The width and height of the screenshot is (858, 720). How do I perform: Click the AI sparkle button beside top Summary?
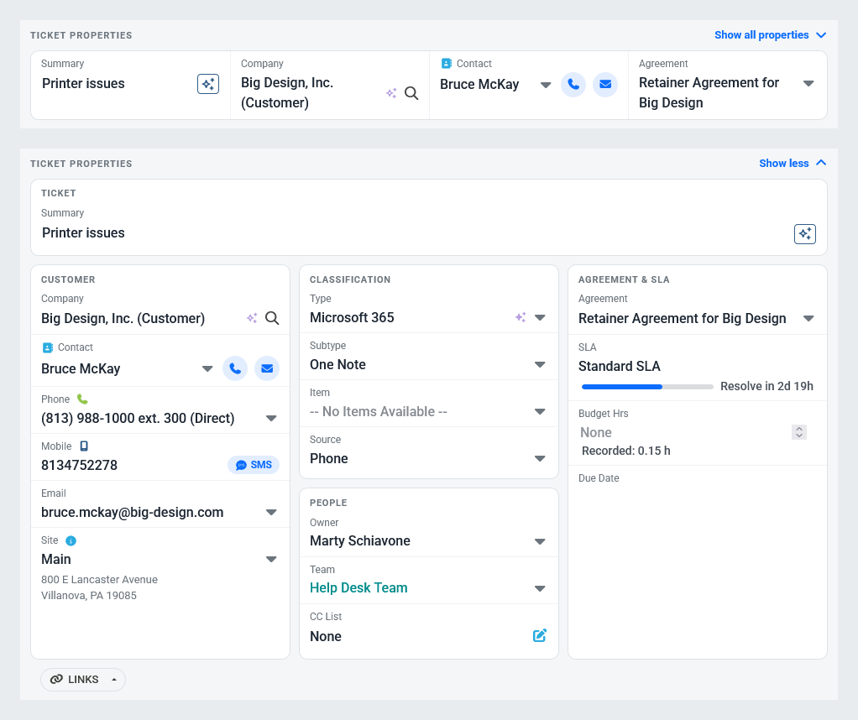[208, 84]
